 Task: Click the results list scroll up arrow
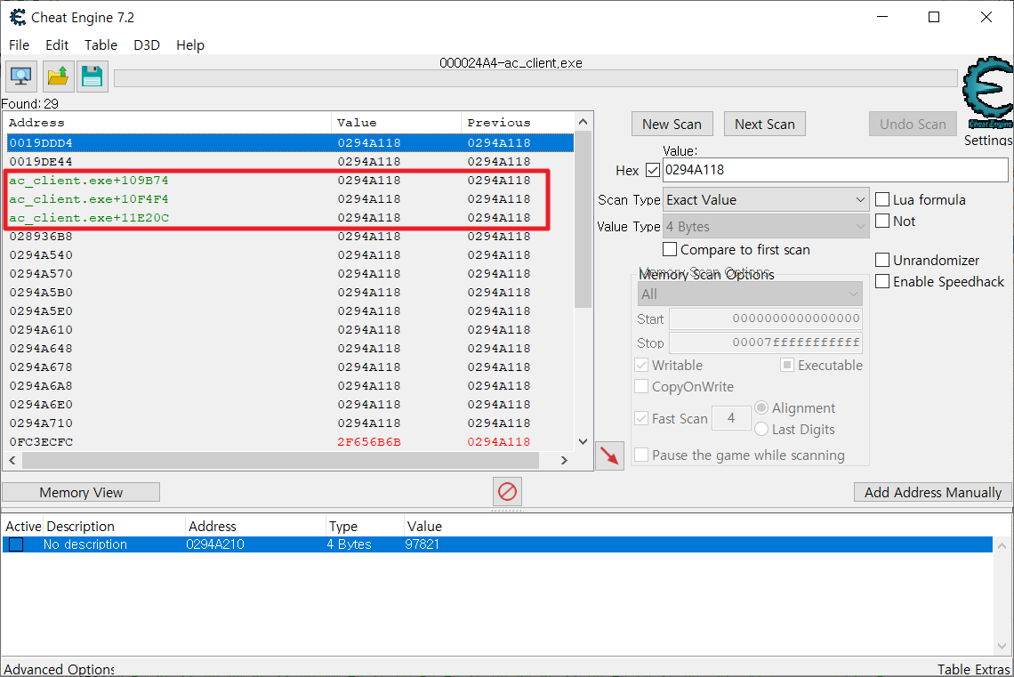click(583, 122)
